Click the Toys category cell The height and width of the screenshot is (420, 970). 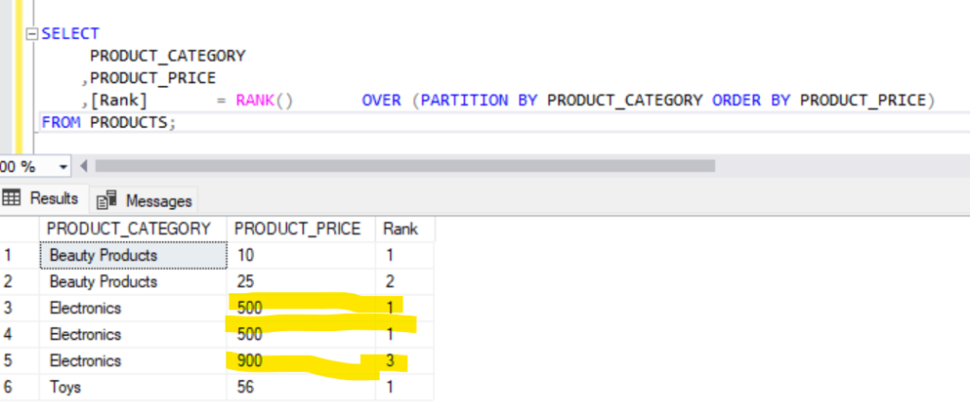[133, 388]
